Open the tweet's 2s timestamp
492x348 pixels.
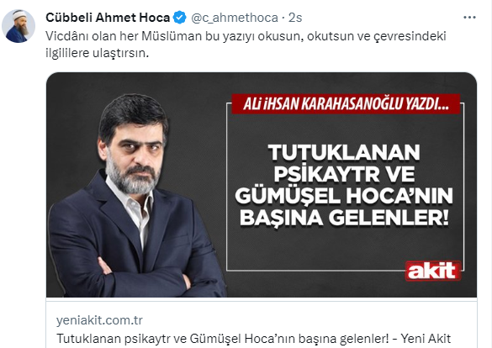coord(295,18)
